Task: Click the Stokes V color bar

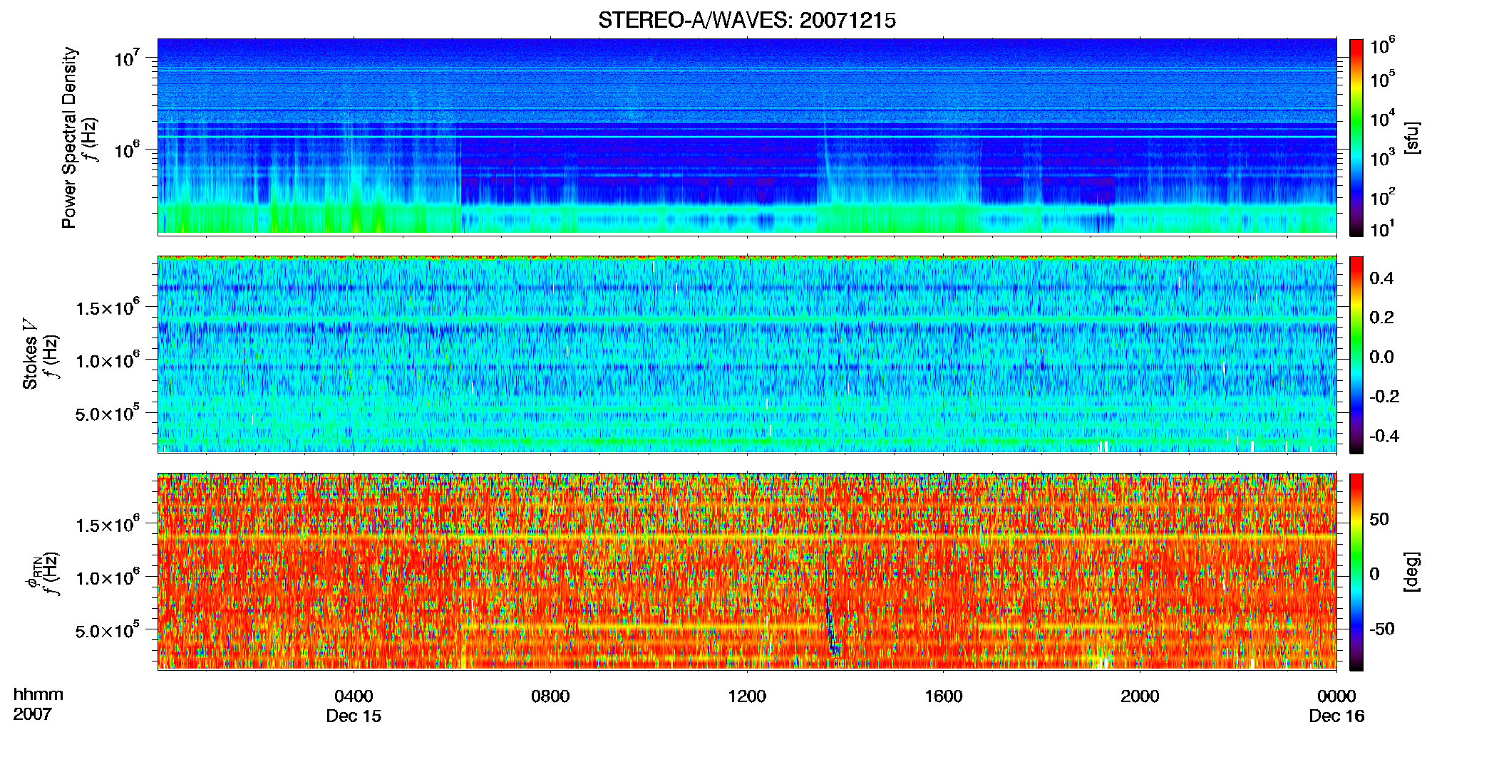Action: point(1356,355)
